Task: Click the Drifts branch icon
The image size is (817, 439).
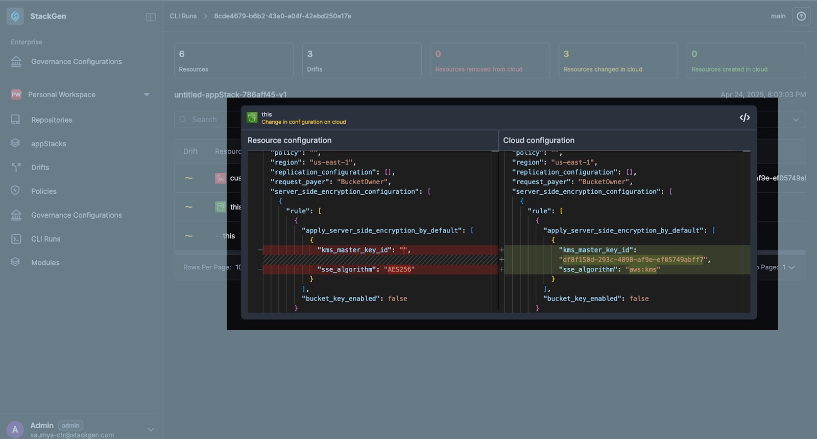Action: pyautogui.click(x=16, y=167)
